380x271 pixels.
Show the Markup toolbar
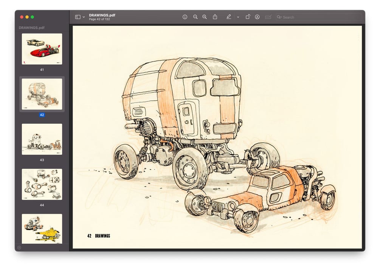(x=257, y=17)
